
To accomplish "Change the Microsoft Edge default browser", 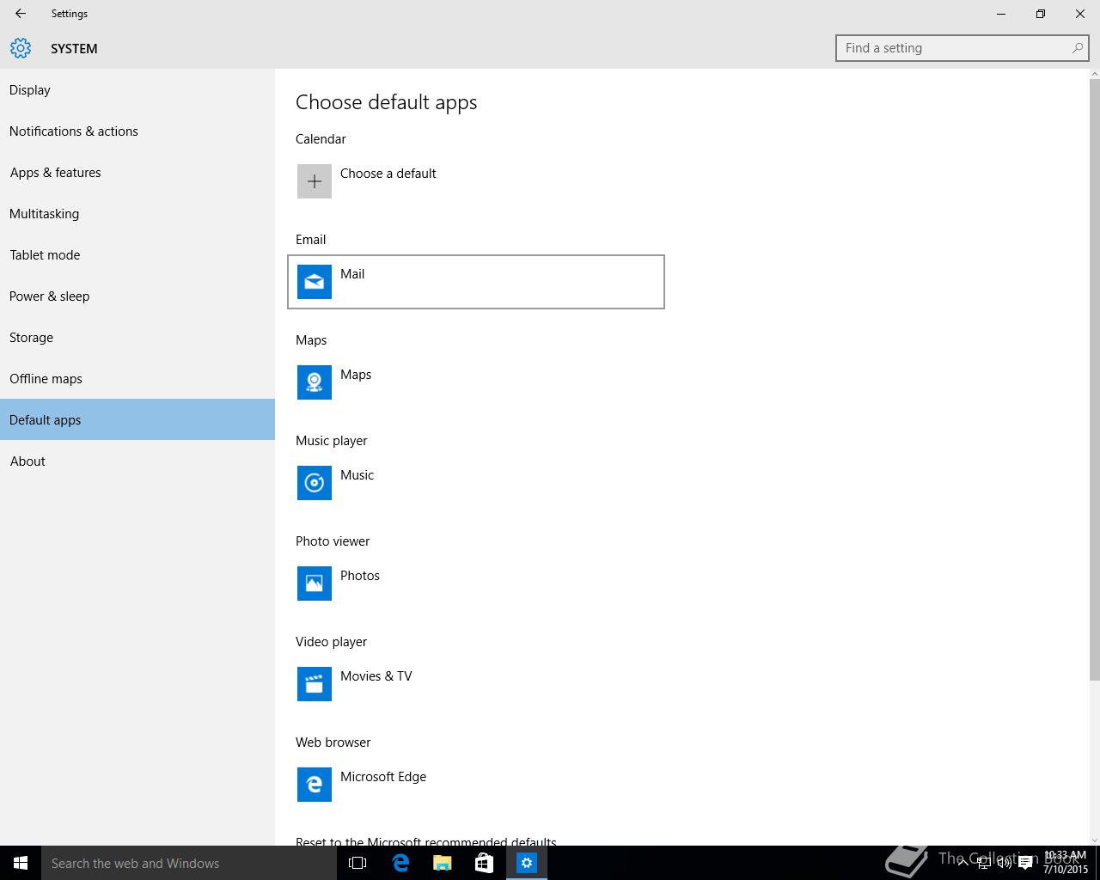I will click(476, 785).
